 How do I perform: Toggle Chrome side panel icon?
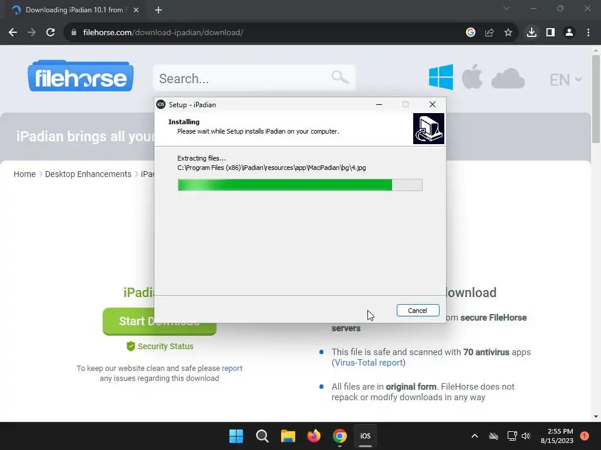tap(551, 33)
